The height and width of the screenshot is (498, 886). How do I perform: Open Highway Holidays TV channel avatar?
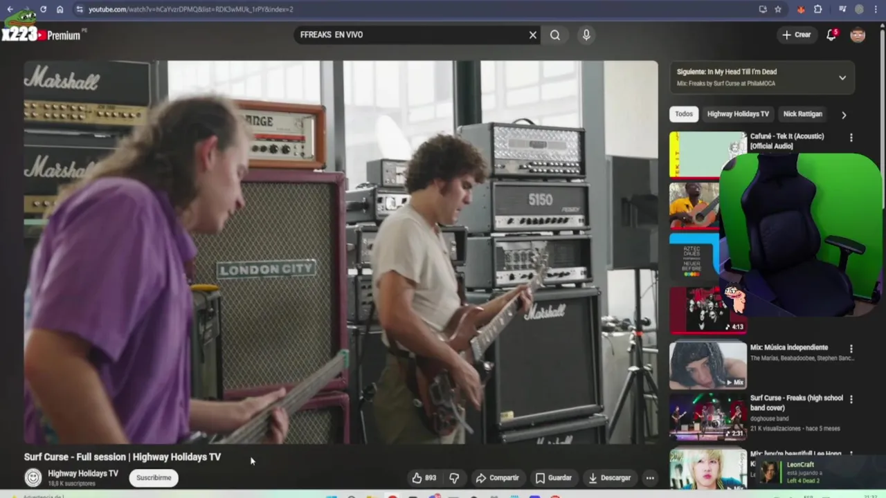pos(33,477)
